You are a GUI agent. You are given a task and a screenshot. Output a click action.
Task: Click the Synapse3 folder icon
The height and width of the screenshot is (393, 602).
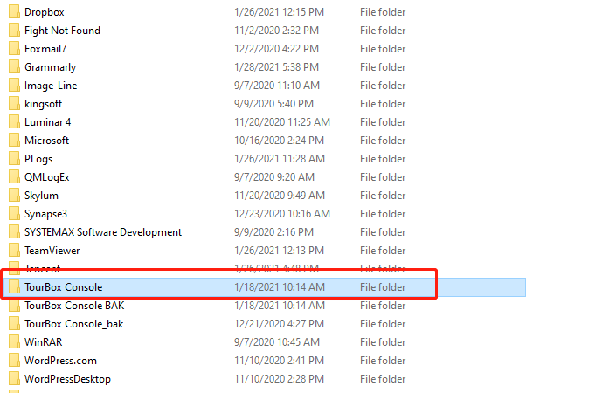14,214
